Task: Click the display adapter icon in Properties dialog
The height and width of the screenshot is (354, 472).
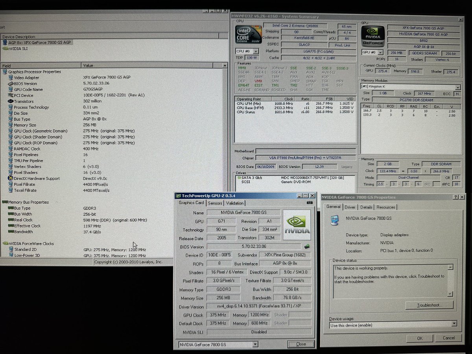Action: 335,221
